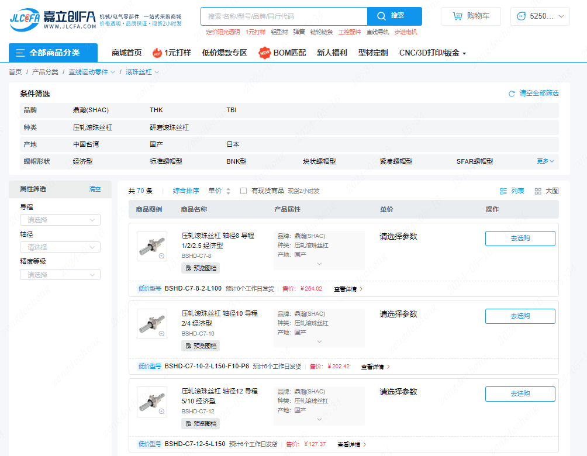Filter by origin 中国台湾

pos(86,144)
